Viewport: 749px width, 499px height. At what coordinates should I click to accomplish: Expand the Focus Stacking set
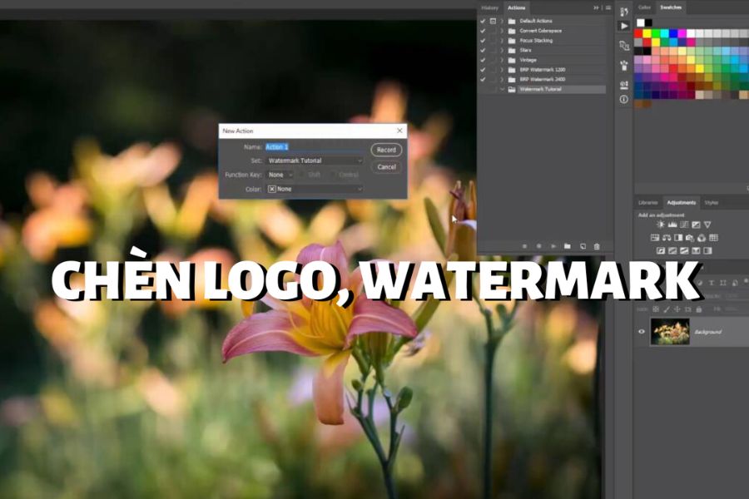tap(502, 41)
